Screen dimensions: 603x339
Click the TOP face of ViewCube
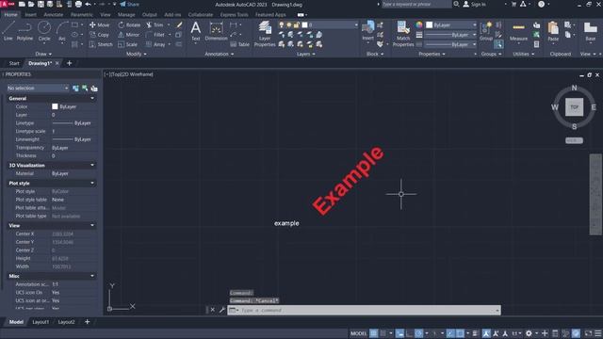[x=574, y=107]
